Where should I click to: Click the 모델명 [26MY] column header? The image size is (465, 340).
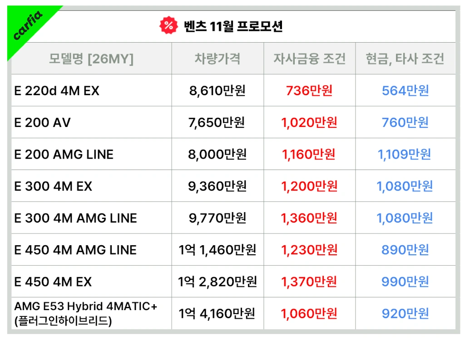[91, 58]
